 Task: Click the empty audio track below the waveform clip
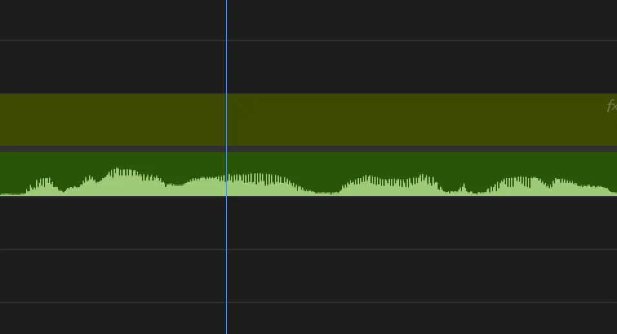coord(308,223)
